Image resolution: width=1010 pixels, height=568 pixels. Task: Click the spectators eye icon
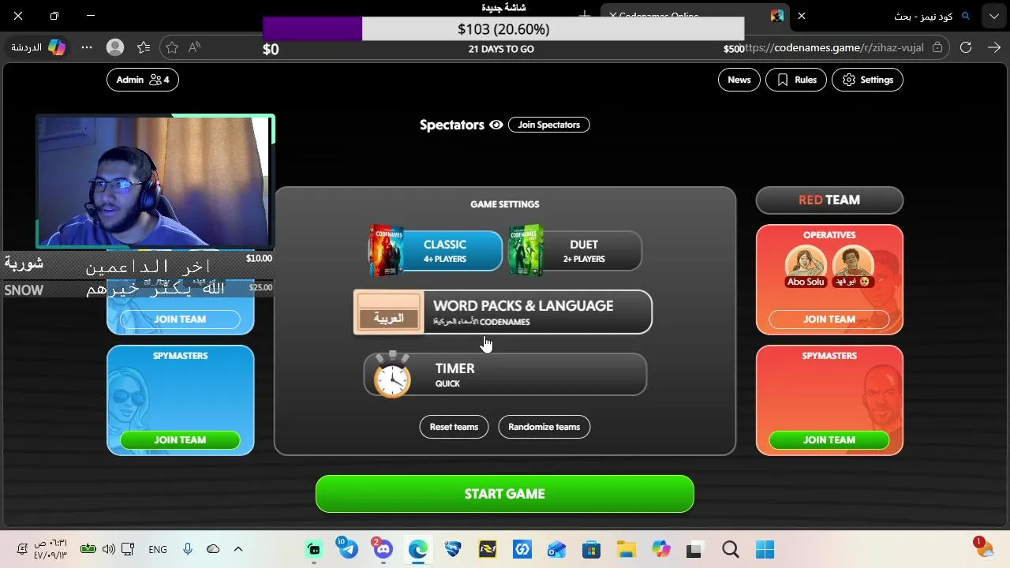point(496,125)
